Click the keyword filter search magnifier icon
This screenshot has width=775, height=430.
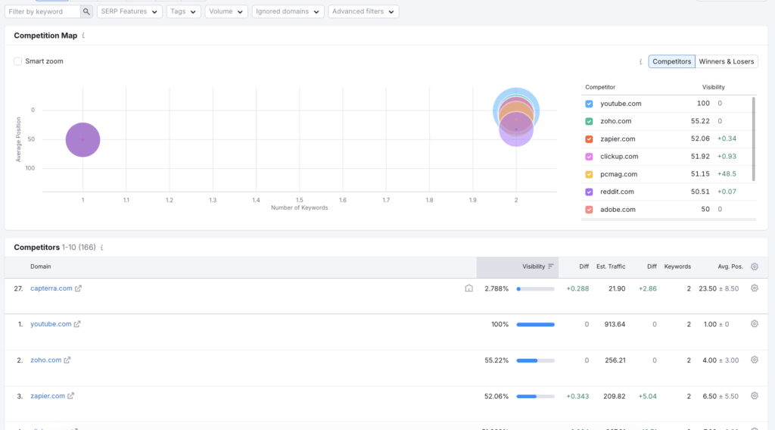point(86,11)
